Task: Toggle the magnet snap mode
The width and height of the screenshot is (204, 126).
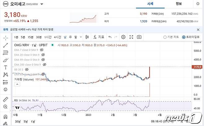Action: click(6, 117)
